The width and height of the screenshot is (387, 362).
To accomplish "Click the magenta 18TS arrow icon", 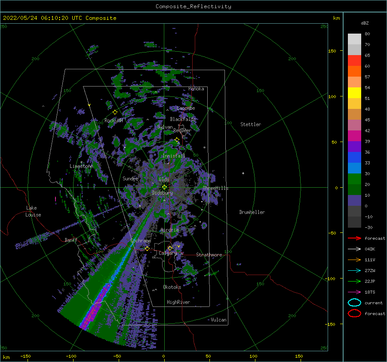I will click(354, 292).
